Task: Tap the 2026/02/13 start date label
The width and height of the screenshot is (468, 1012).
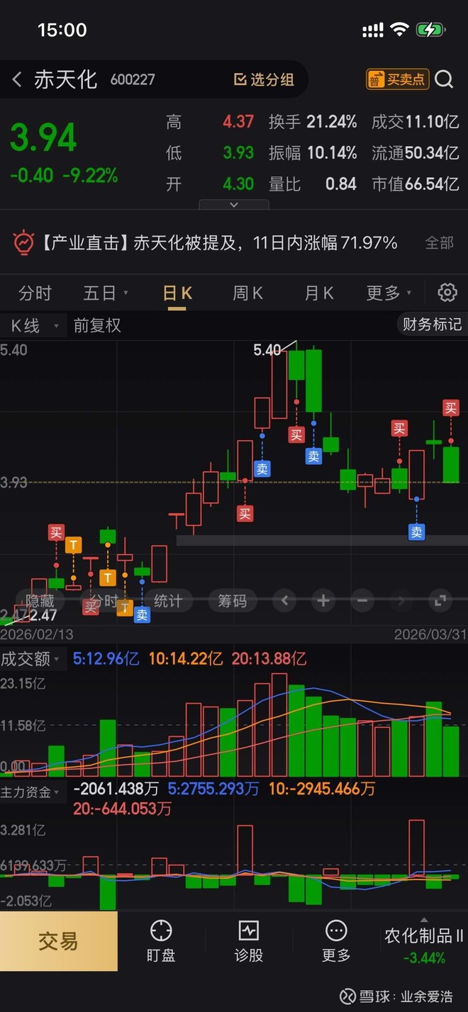Action: 37,634
